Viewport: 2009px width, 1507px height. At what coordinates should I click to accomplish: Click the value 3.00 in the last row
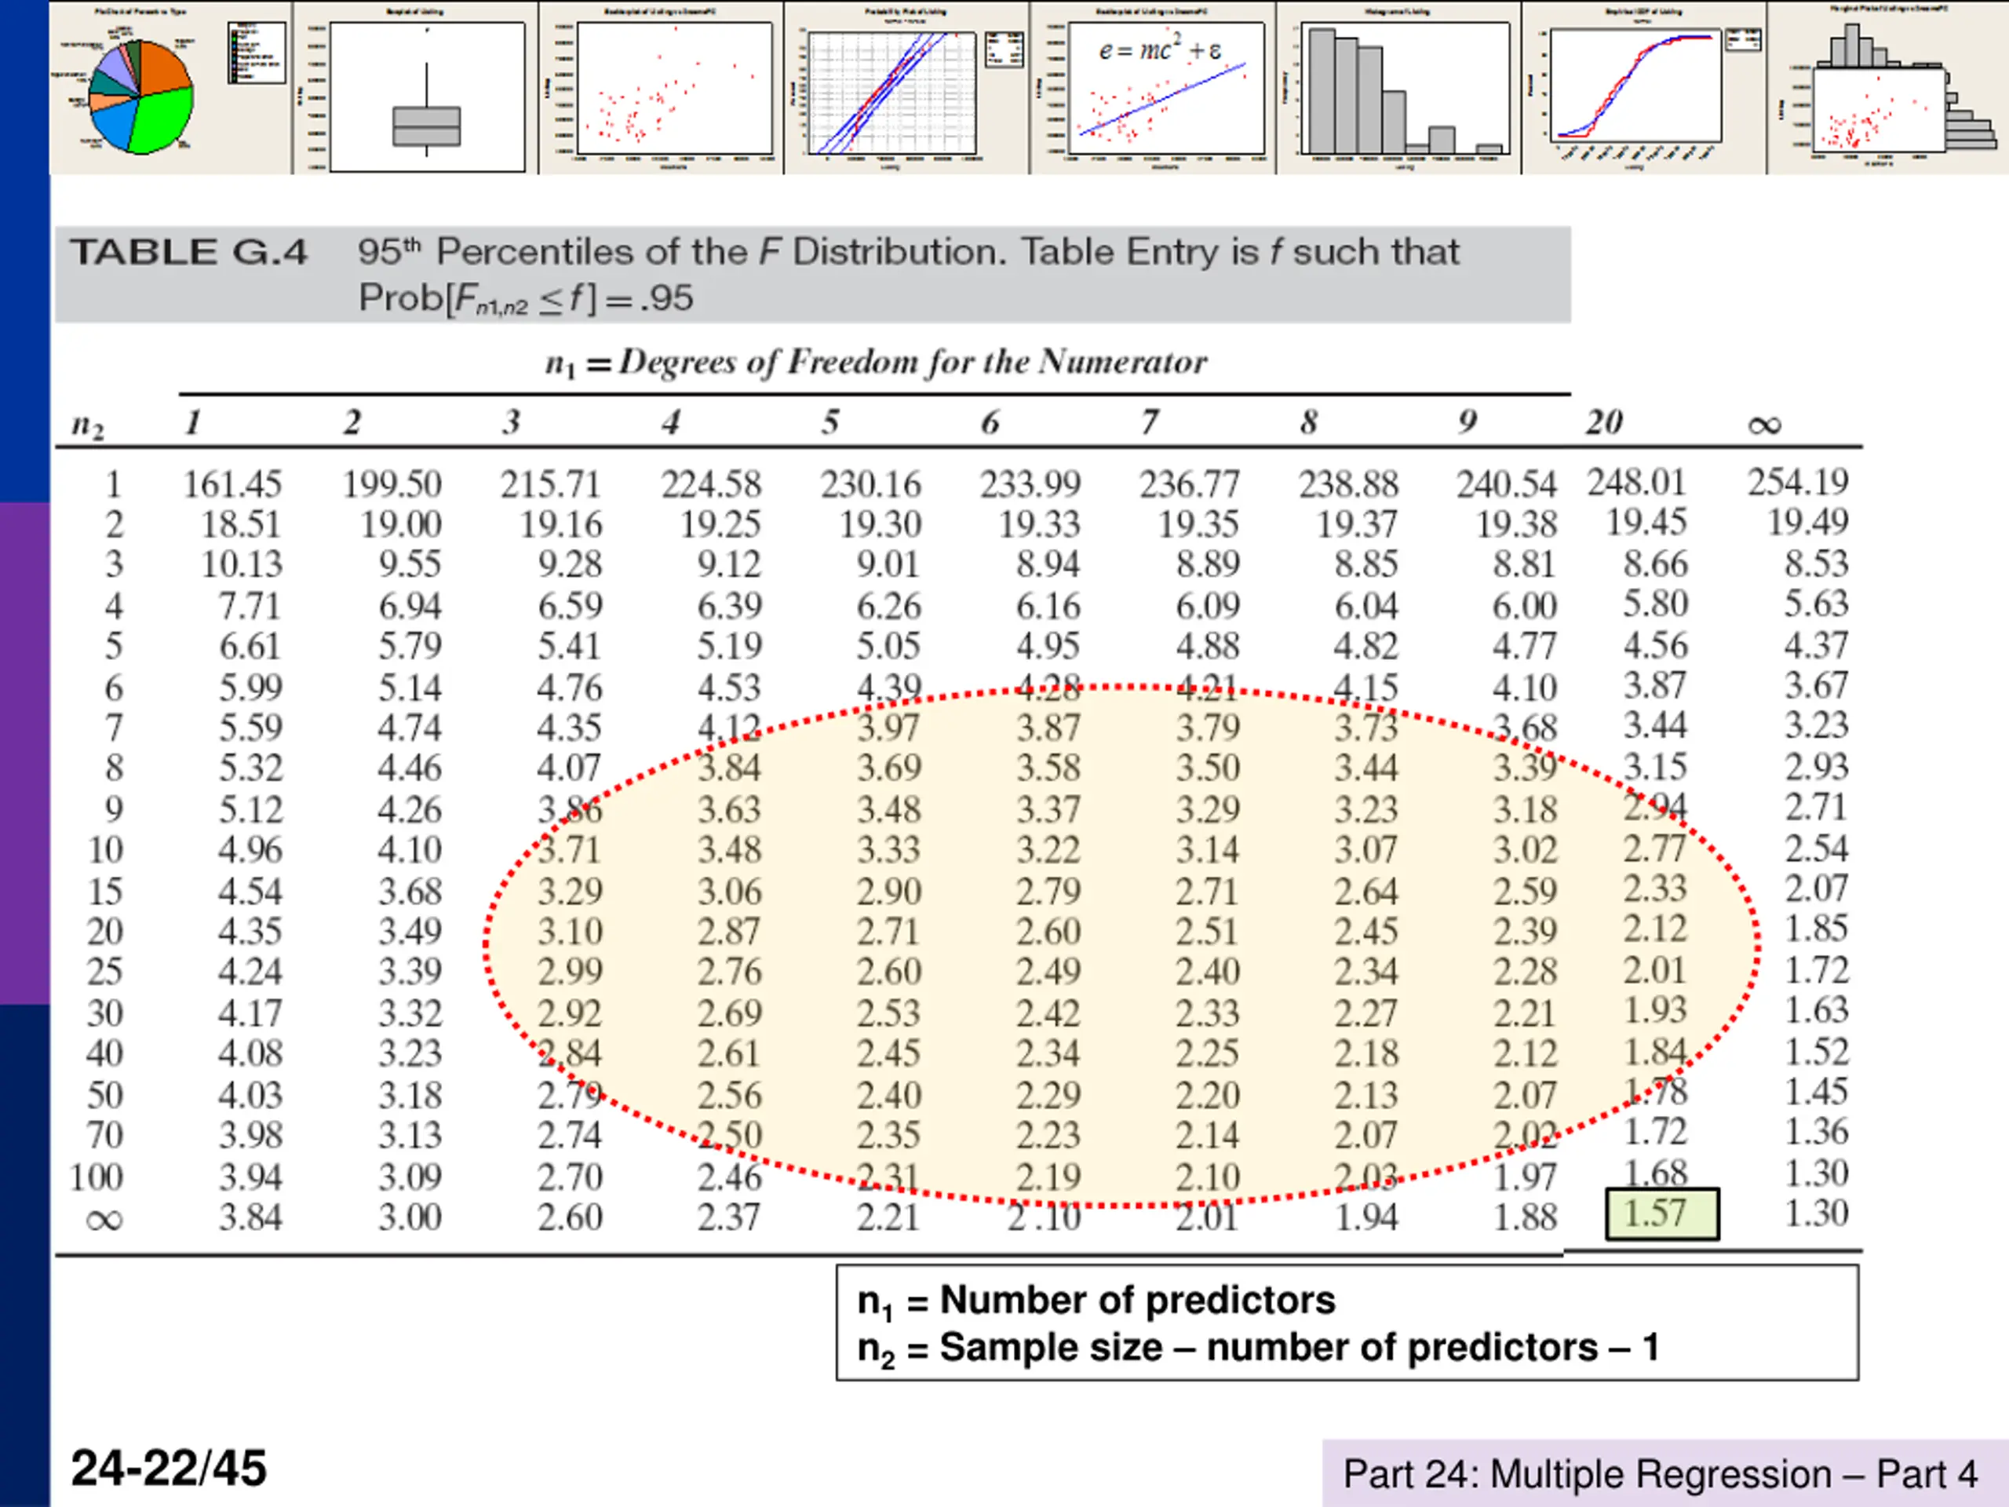(x=410, y=1217)
